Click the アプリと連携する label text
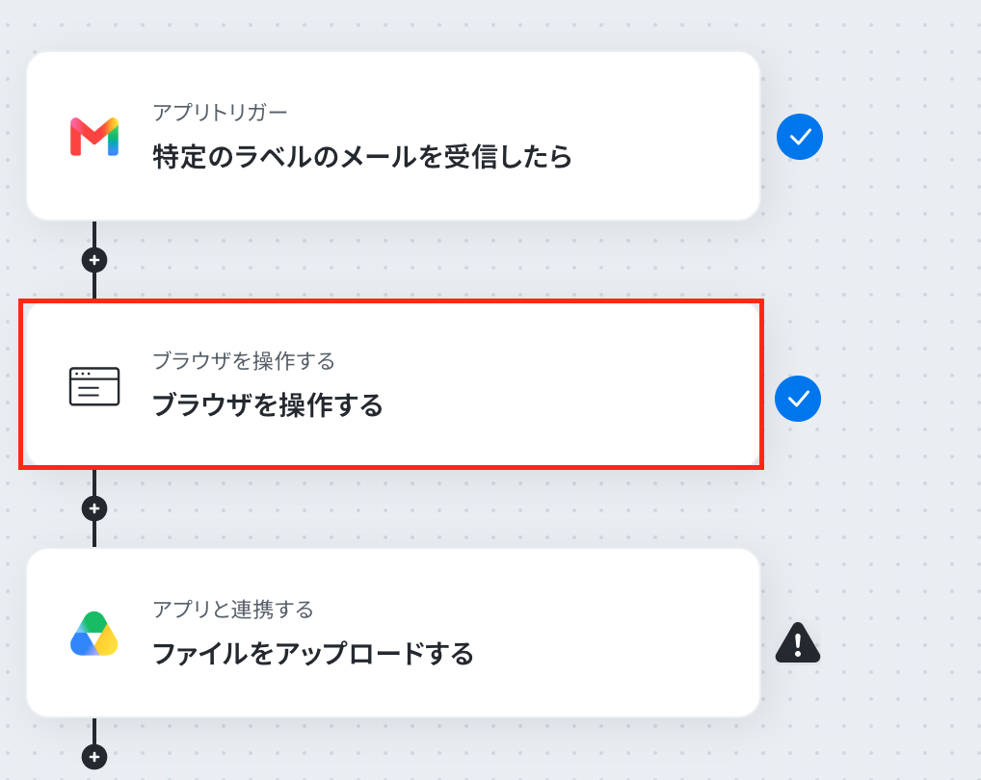 pos(233,610)
